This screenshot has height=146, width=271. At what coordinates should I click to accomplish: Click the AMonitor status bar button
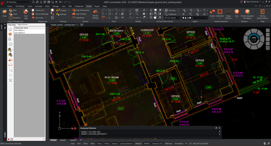pyautogui.click(x=168, y=144)
